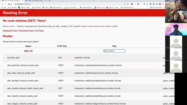
Task: Select rails_relay_inbound_emails_path row text
Action: click(x=21, y=73)
